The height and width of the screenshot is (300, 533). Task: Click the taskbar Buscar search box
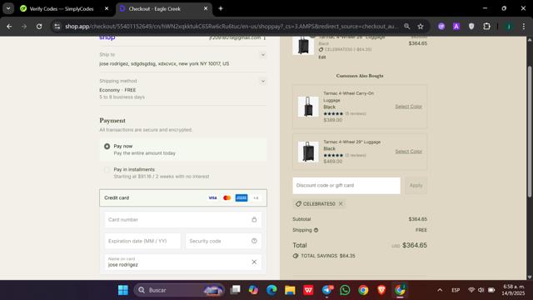pyautogui.click(x=180, y=290)
